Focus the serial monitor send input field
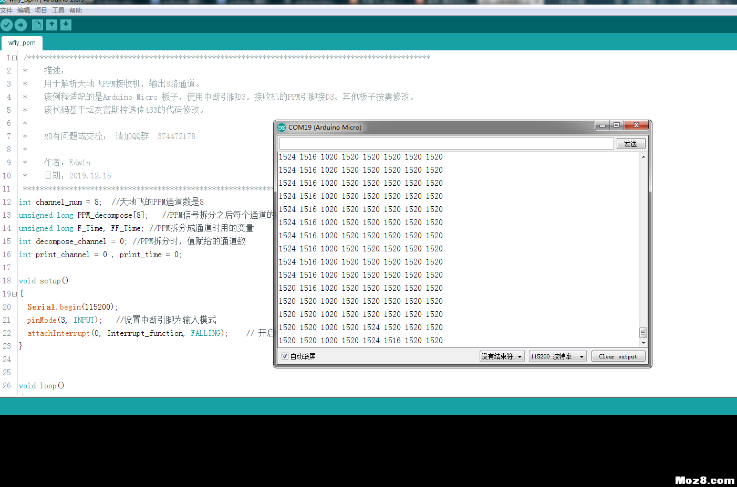 point(447,144)
